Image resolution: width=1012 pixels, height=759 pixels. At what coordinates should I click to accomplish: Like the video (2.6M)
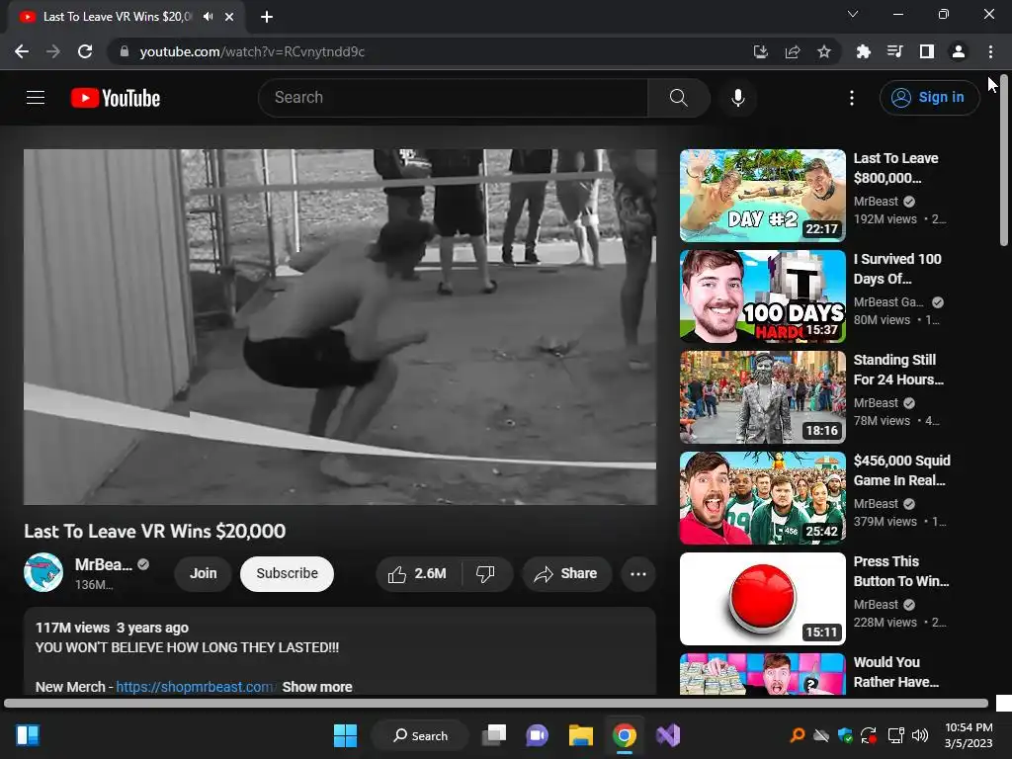point(417,574)
